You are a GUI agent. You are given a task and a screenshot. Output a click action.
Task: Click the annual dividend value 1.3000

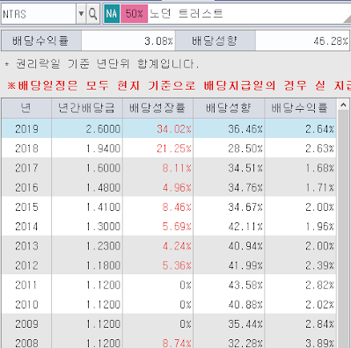point(103,227)
